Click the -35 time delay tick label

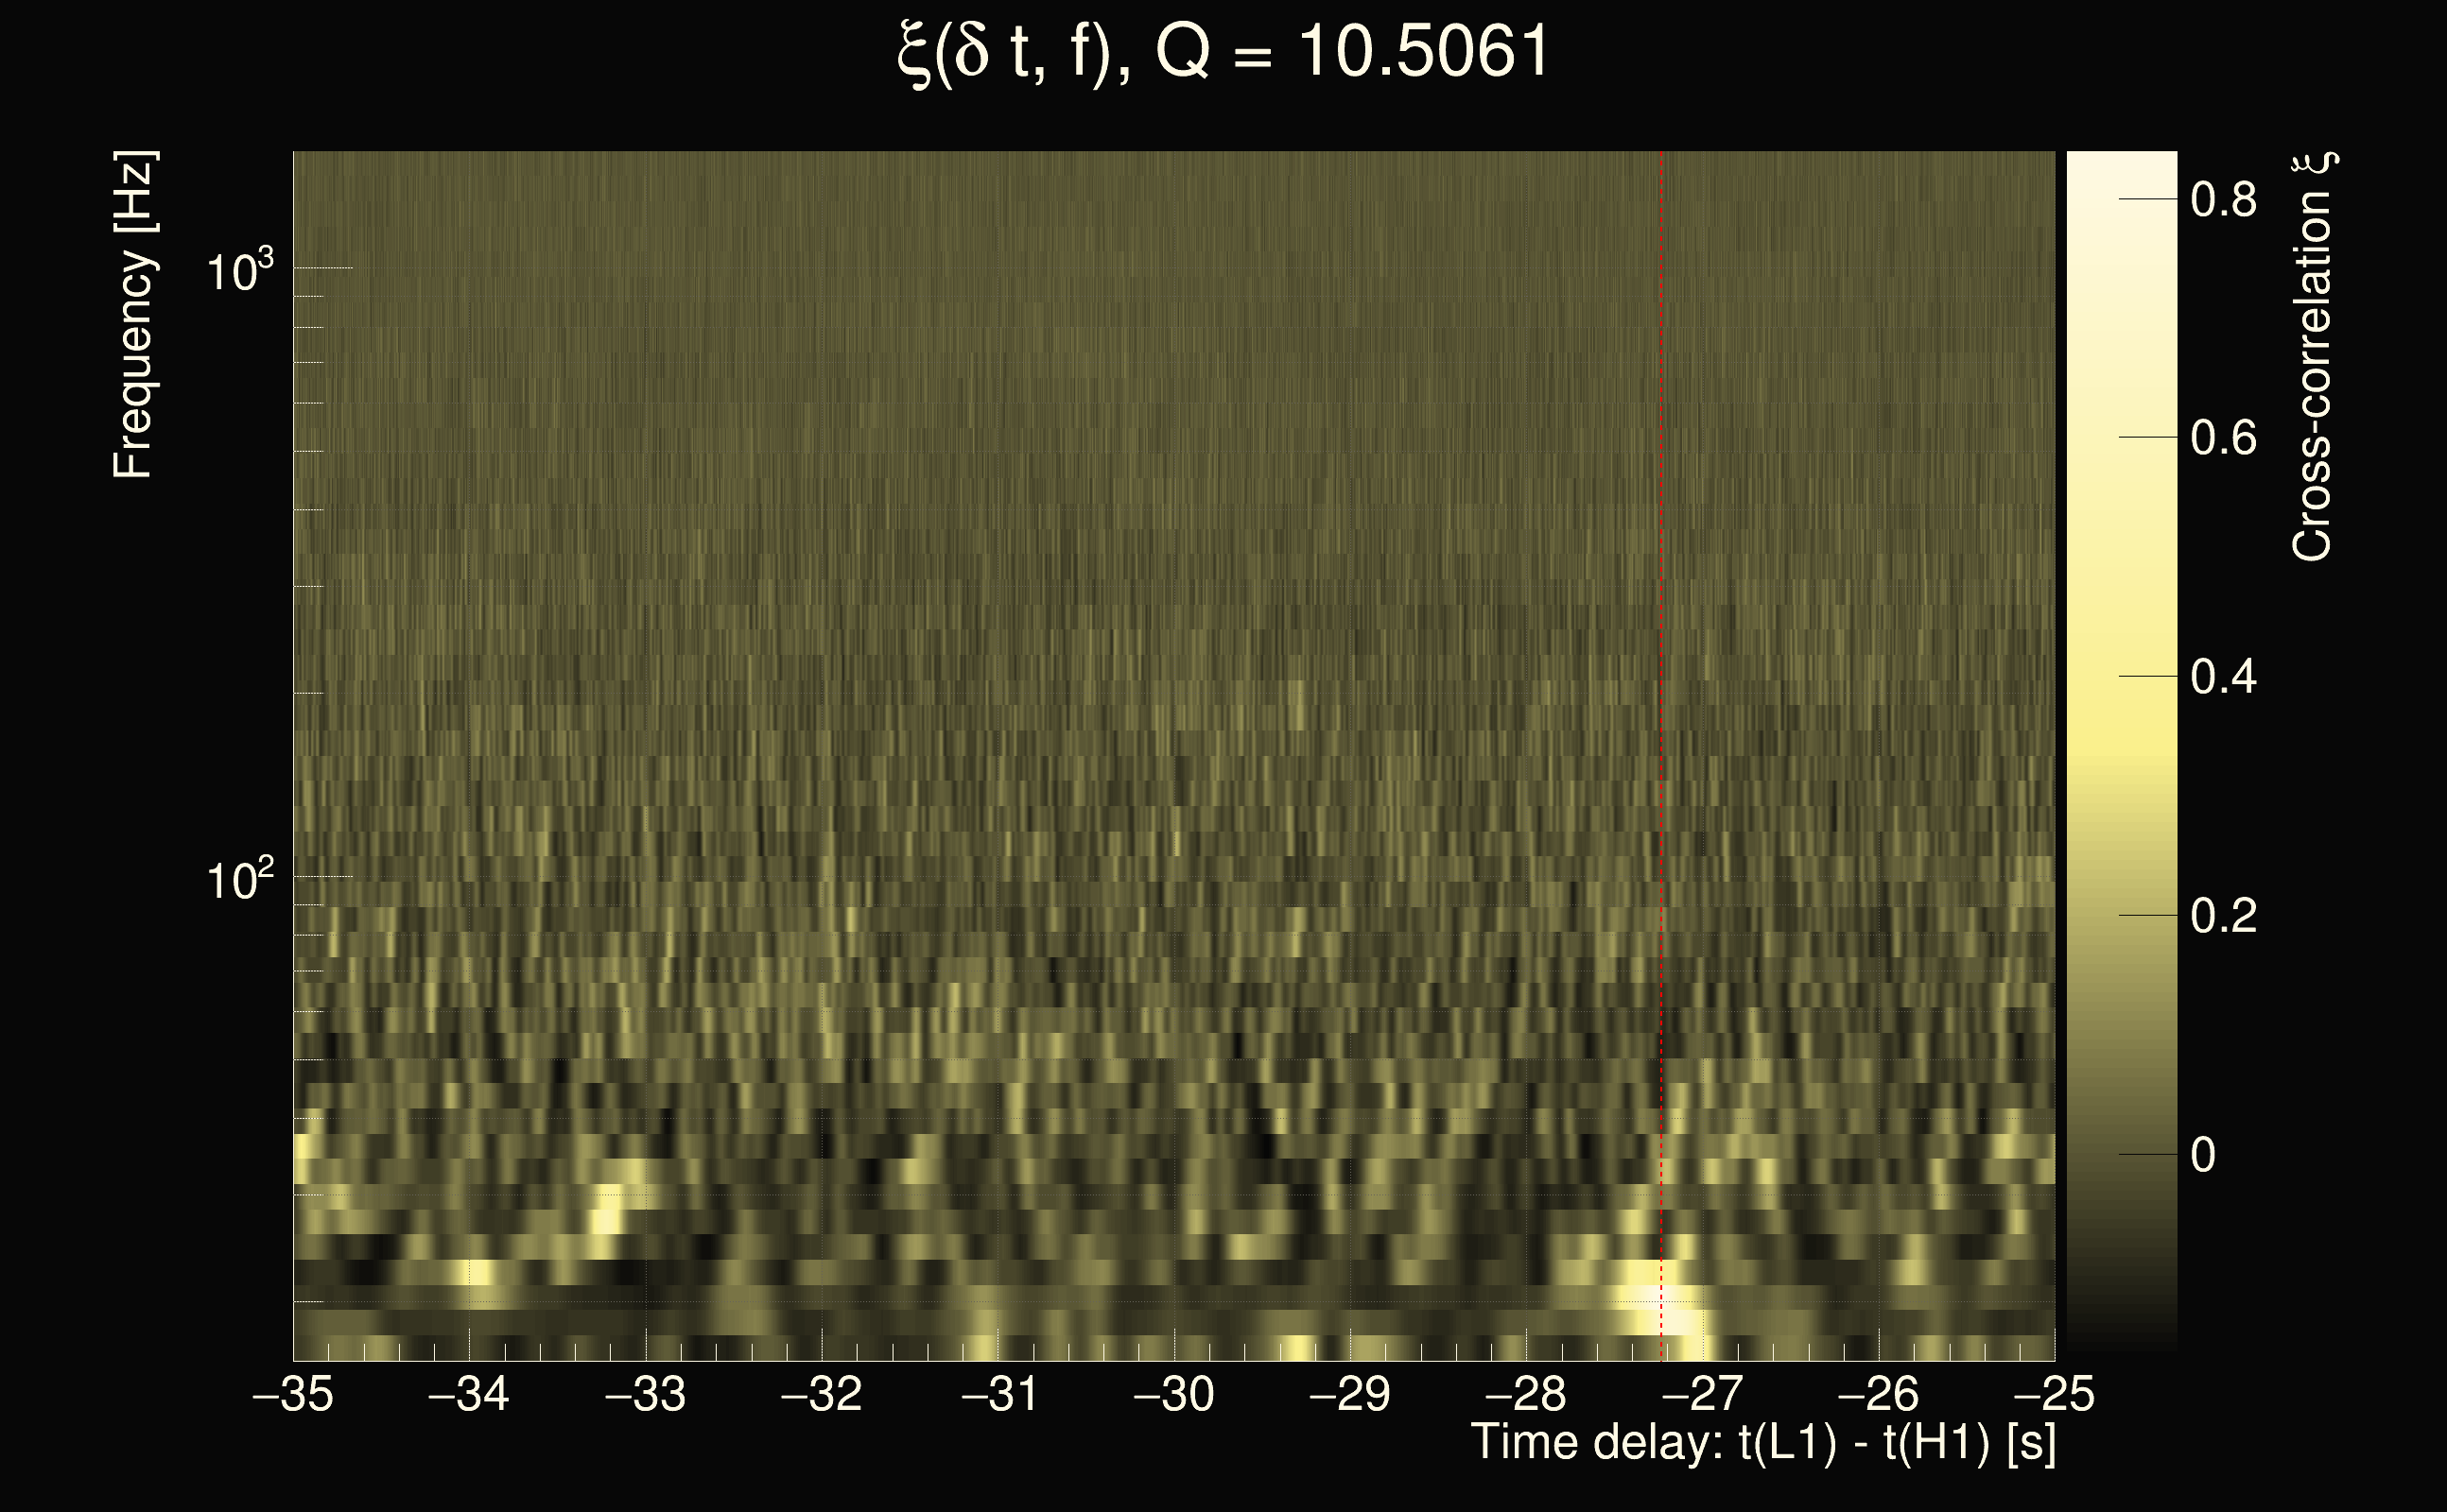point(292,1394)
